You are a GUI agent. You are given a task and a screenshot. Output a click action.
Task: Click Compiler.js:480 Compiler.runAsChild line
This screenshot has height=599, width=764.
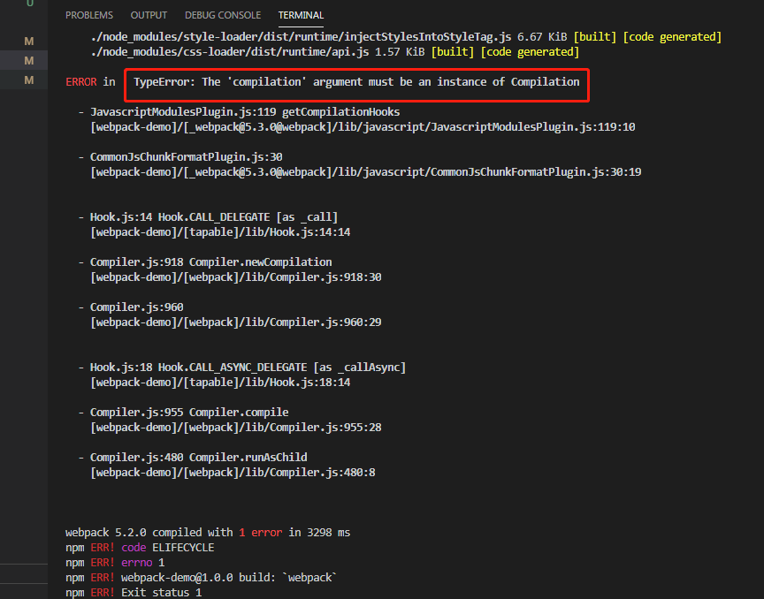198,458
